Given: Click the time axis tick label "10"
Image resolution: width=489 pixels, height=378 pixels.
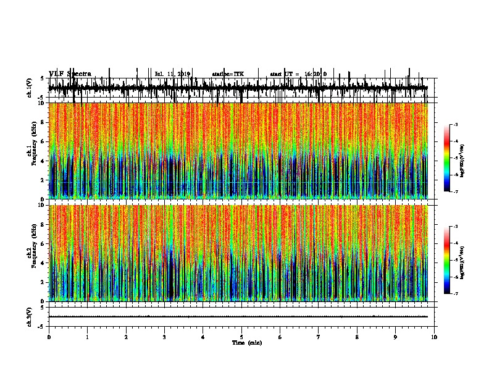Looking at the screenshot, I should click(434, 337).
